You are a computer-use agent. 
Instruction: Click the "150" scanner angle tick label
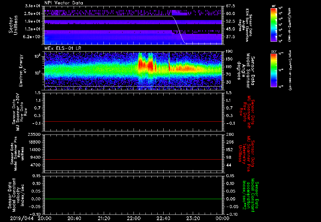pyautogui.click(x=229, y=59)
